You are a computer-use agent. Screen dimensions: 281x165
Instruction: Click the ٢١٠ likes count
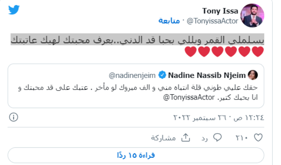pos(242,138)
